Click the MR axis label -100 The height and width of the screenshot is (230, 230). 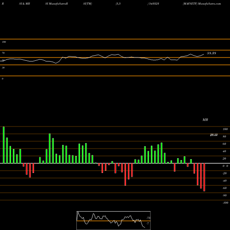(225, 203)
